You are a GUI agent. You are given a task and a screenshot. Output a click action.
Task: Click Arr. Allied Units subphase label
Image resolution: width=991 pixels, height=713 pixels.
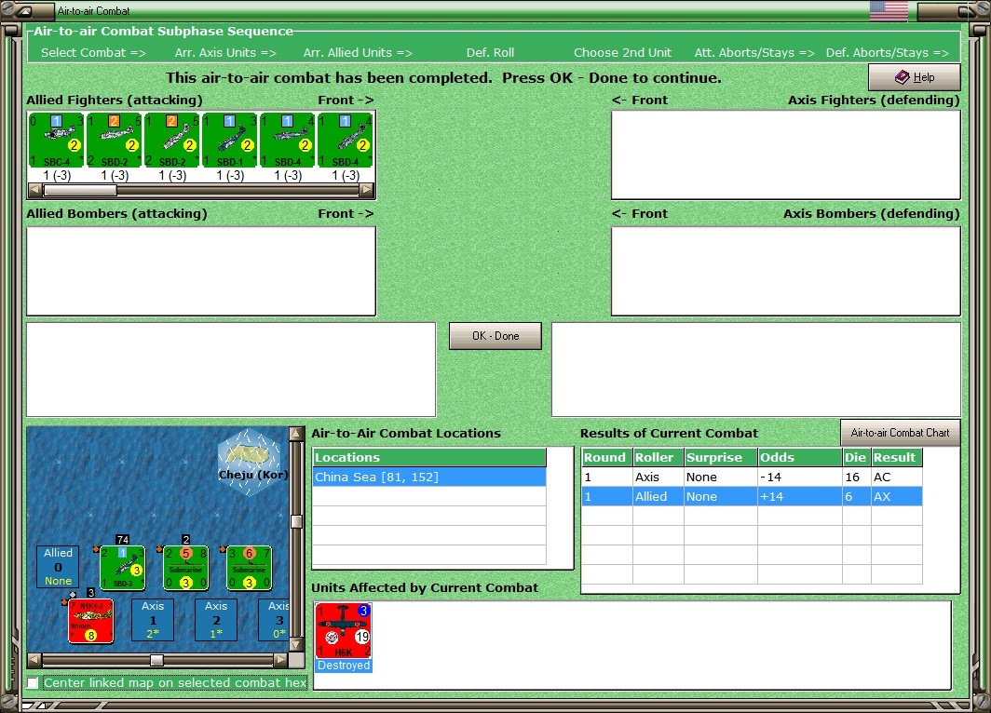[x=358, y=53]
